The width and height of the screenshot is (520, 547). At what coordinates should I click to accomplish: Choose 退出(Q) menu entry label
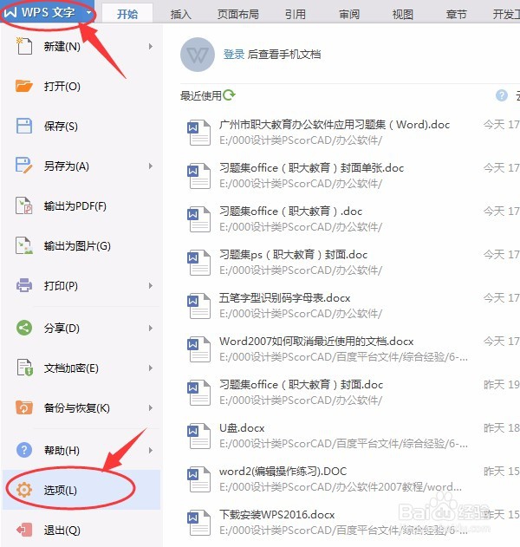tap(62, 531)
